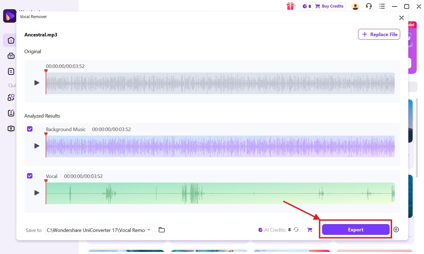
Task: Click the Analyzed Results heading
Action: (42, 116)
